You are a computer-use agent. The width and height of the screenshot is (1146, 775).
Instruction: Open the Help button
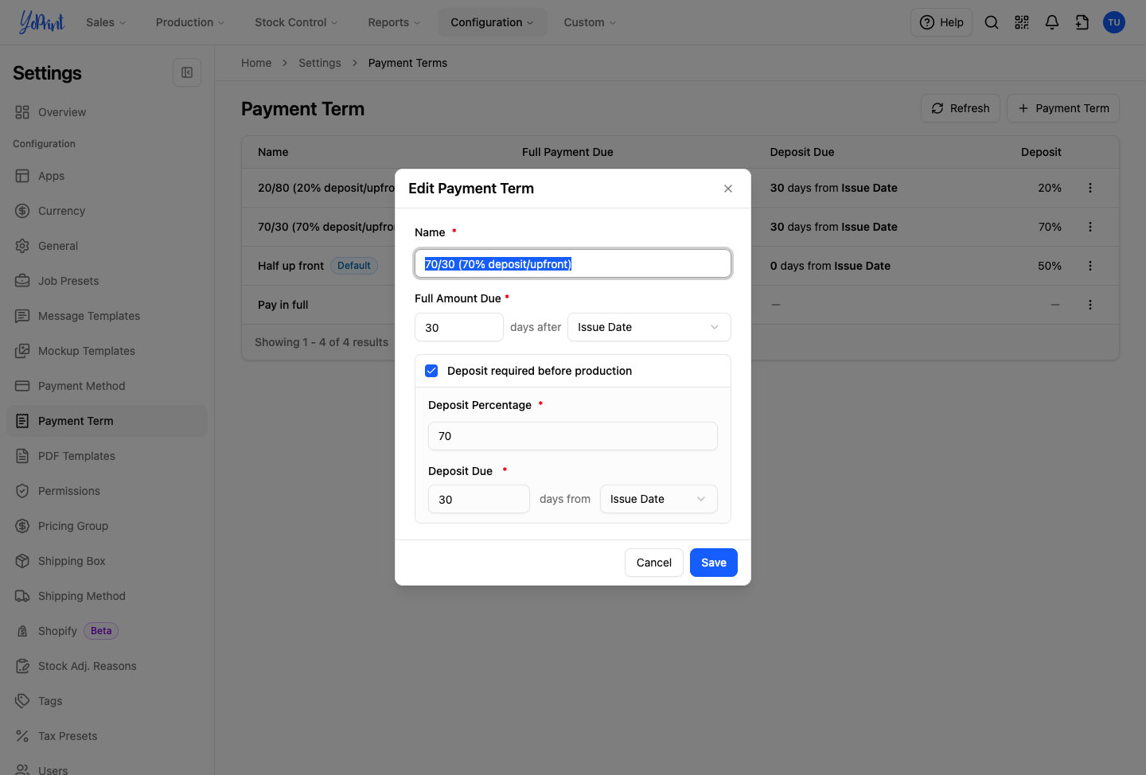point(941,22)
